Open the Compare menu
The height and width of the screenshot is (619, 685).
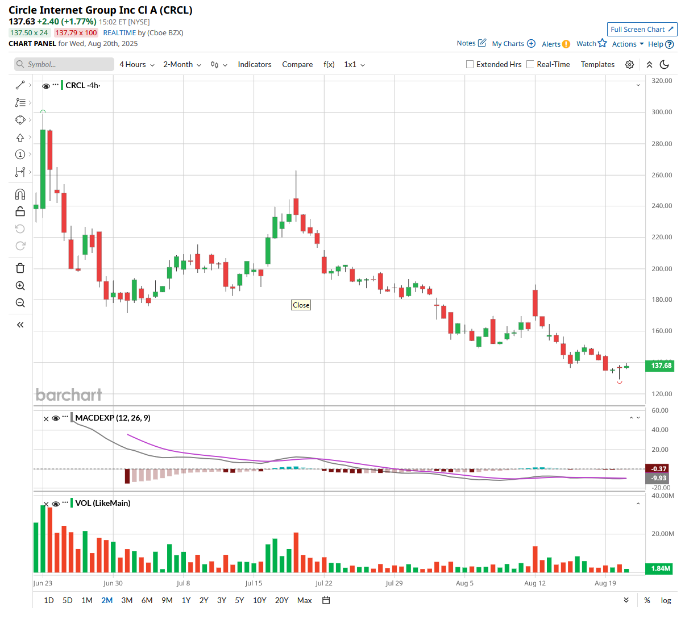tap(297, 65)
